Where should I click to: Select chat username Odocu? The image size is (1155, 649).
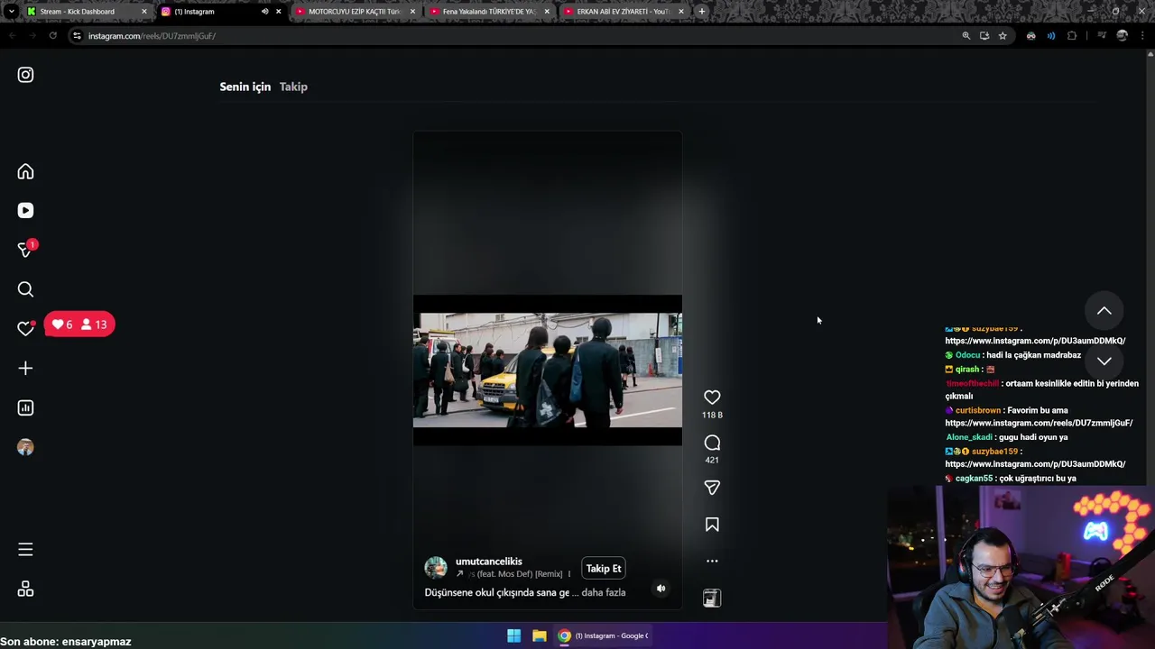click(x=967, y=355)
